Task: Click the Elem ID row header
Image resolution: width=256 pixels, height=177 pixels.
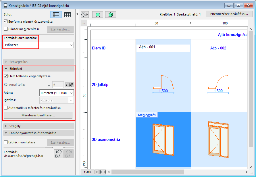Action: [x=113, y=48]
